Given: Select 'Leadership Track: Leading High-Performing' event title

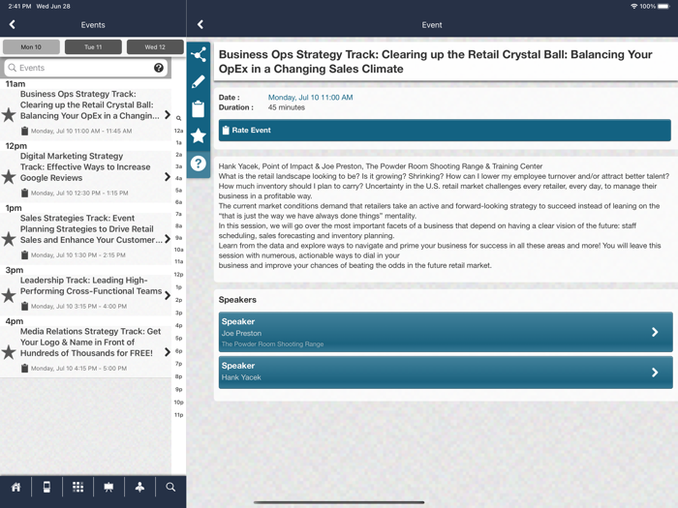Looking at the screenshot, I should (91, 285).
